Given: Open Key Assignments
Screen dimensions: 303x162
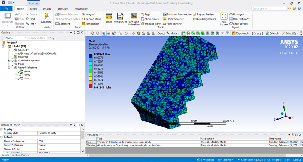Looking at the screenshot, I should coord(204,19).
